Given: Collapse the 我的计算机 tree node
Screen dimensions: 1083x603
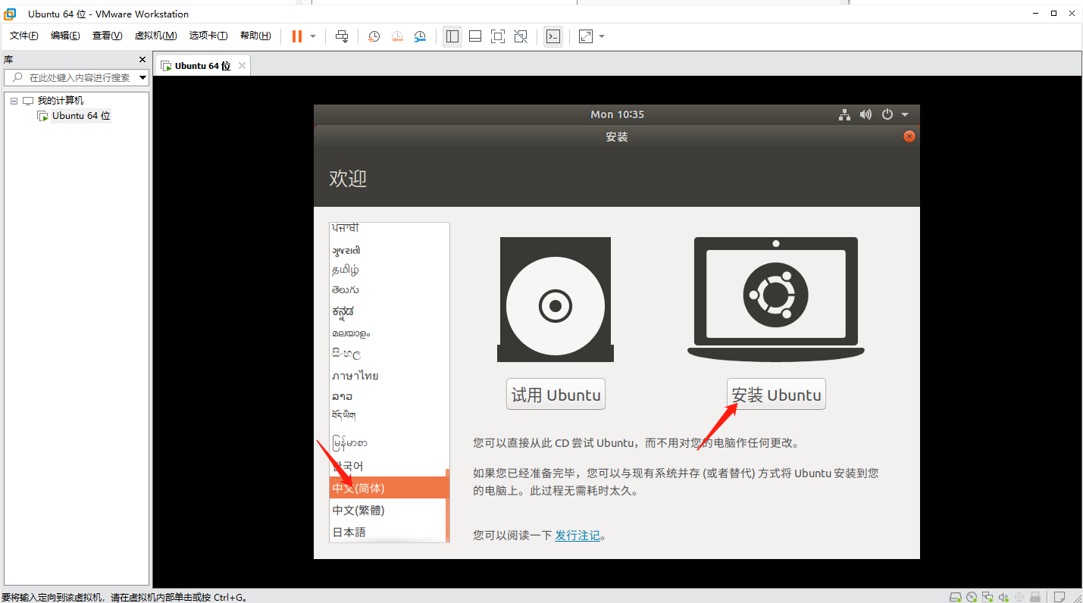Looking at the screenshot, I should coord(14,101).
